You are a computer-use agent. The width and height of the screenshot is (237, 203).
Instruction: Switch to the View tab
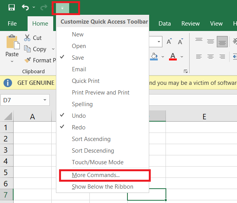click(x=216, y=24)
